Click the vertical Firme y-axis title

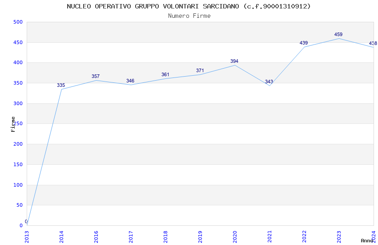coord(13,124)
